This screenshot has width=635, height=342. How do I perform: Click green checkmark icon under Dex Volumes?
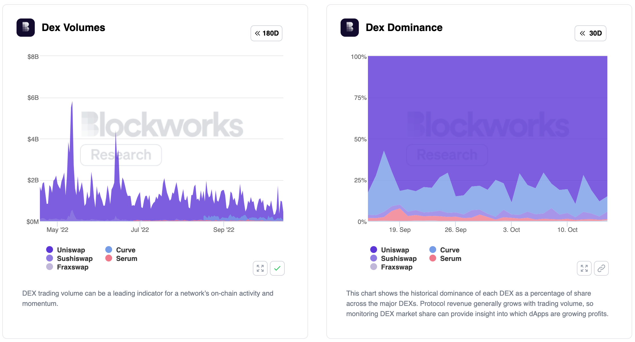pyautogui.click(x=277, y=268)
